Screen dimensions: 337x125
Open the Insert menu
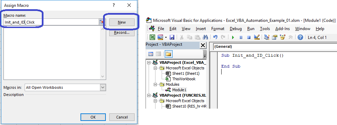pos(201,29)
